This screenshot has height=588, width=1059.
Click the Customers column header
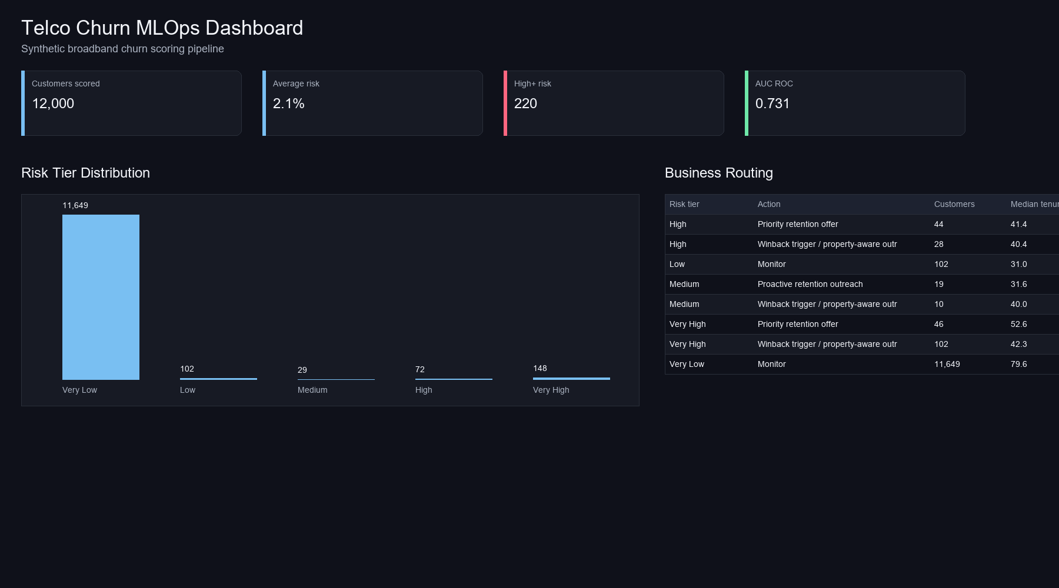(954, 204)
